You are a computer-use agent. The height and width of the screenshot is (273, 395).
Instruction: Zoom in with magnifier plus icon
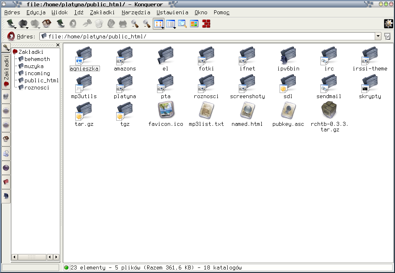click(135, 24)
